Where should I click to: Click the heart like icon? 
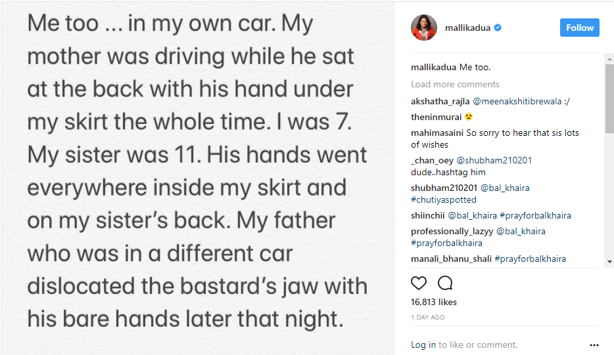[419, 283]
